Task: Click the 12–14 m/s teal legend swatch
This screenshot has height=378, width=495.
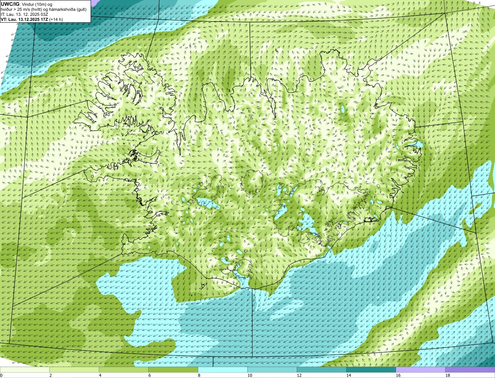Action: pyautogui.click(x=322, y=369)
